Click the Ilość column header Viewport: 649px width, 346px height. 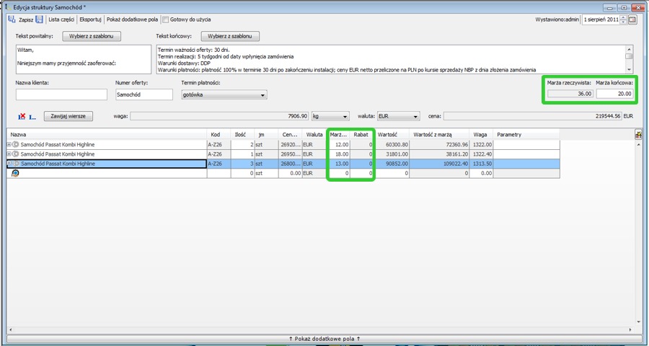[242, 135]
